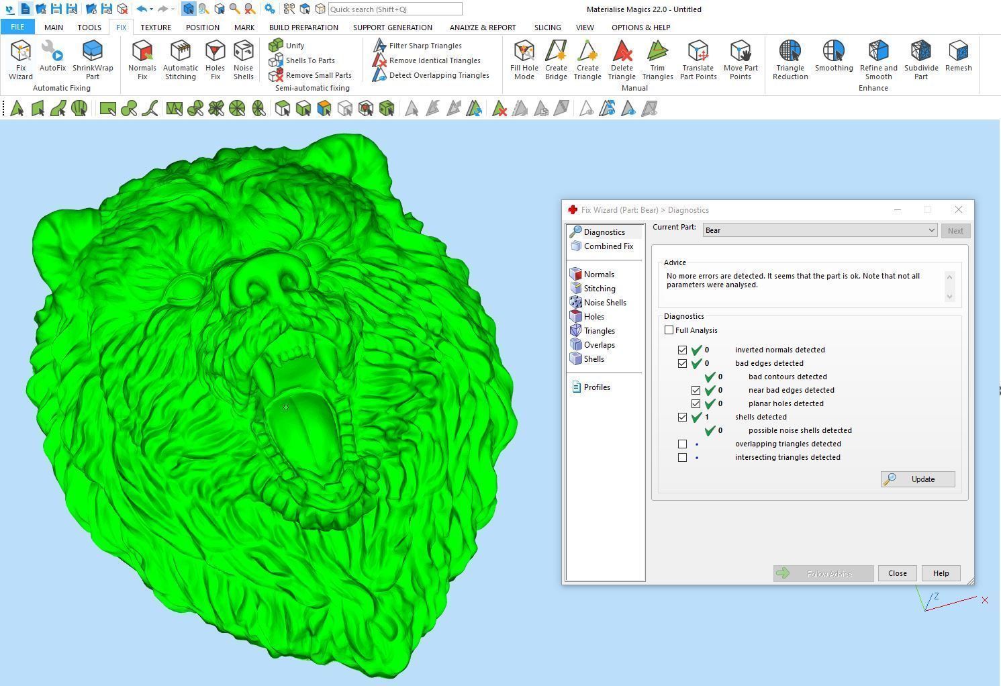
Task: Go to the POSITION tab
Action: coord(203,28)
